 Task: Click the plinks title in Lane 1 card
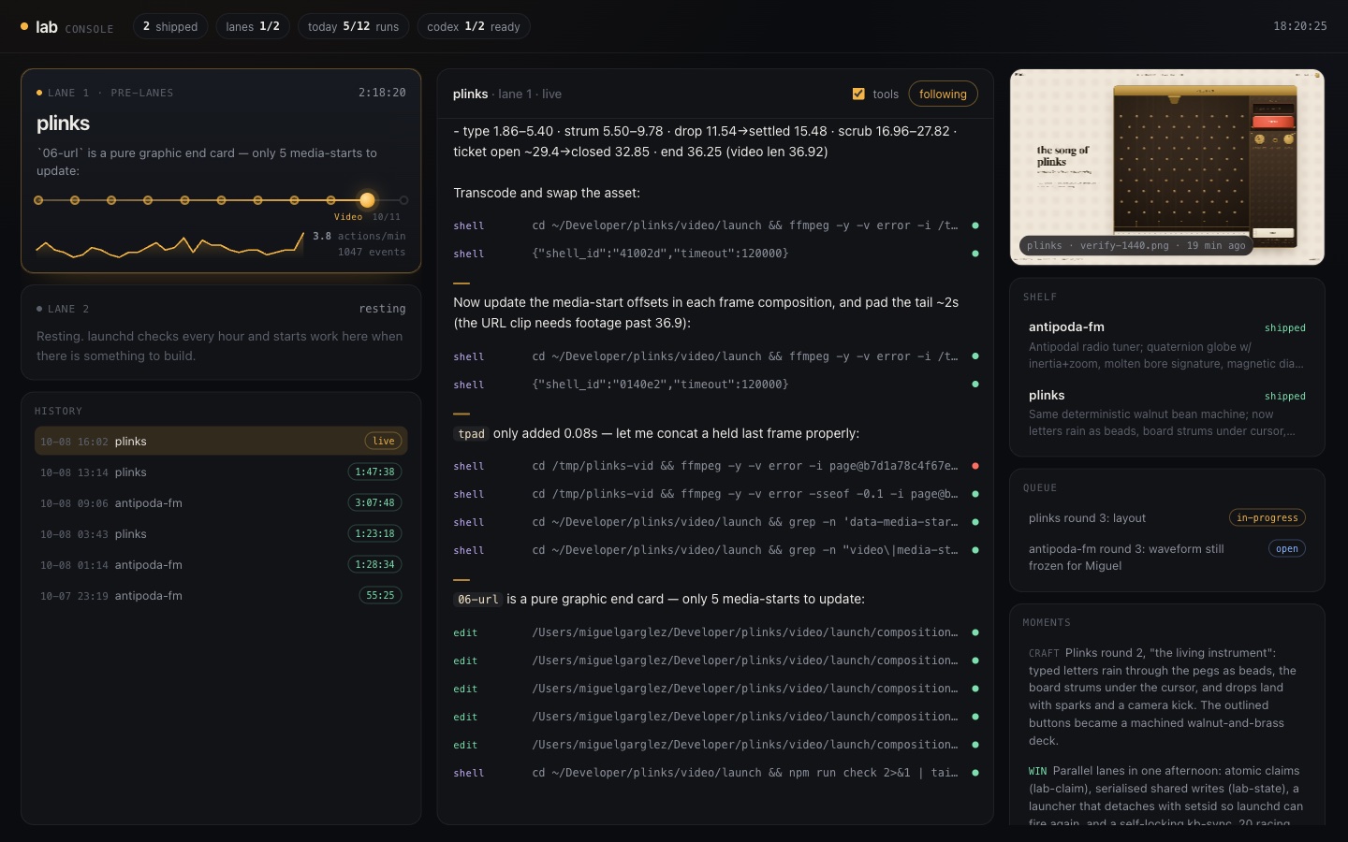[x=63, y=123]
